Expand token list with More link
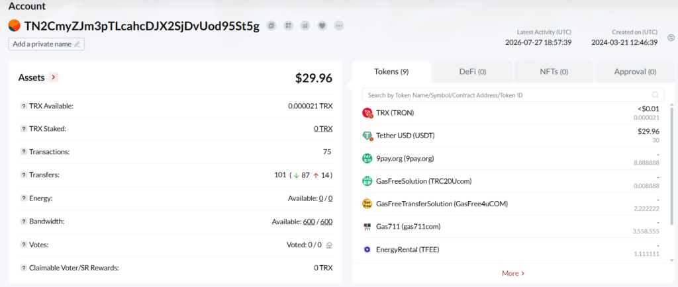Viewport: 678px width, 287px height. click(513, 273)
